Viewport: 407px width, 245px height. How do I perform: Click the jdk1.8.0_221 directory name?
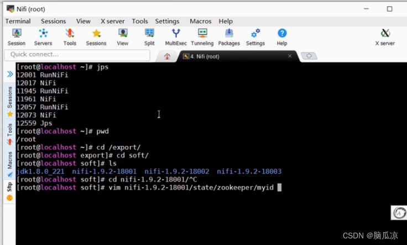click(x=40, y=171)
